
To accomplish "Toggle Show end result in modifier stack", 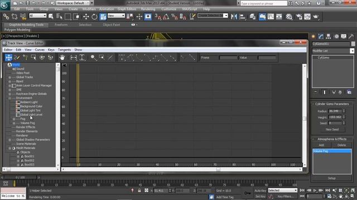I will [x=325, y=92].
